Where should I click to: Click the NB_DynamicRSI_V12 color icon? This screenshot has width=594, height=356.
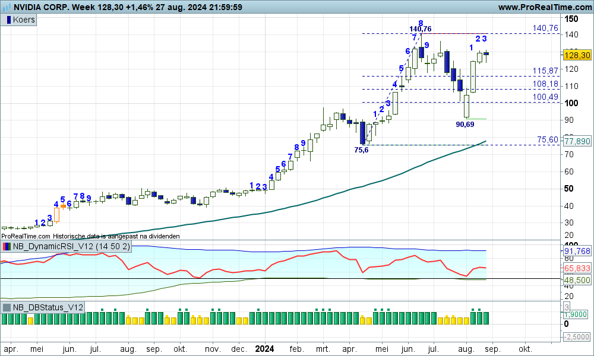7,247
